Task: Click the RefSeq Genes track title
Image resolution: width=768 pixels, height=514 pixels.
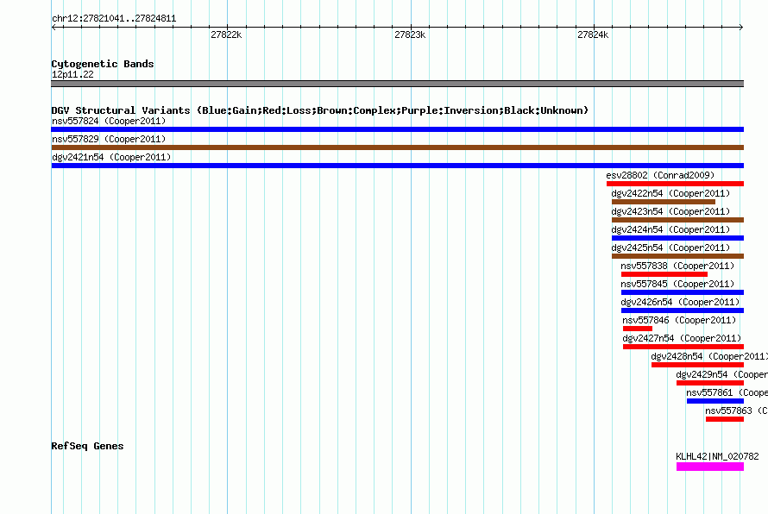Action: (87, 446)
